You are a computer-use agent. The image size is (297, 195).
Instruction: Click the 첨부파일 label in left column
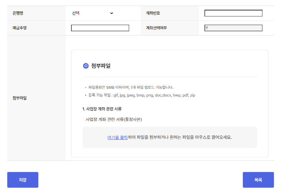tap(19, 98)
